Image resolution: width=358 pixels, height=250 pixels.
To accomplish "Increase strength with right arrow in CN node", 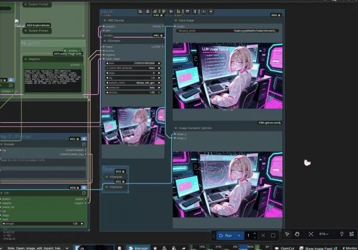I will pyautogui.click(x=82, y=224).
